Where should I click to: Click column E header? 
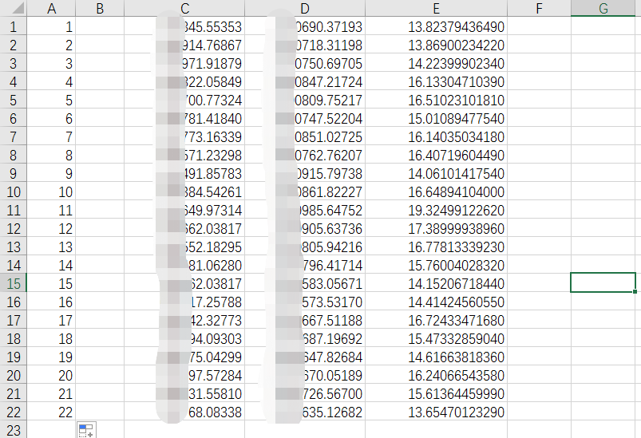436,9
